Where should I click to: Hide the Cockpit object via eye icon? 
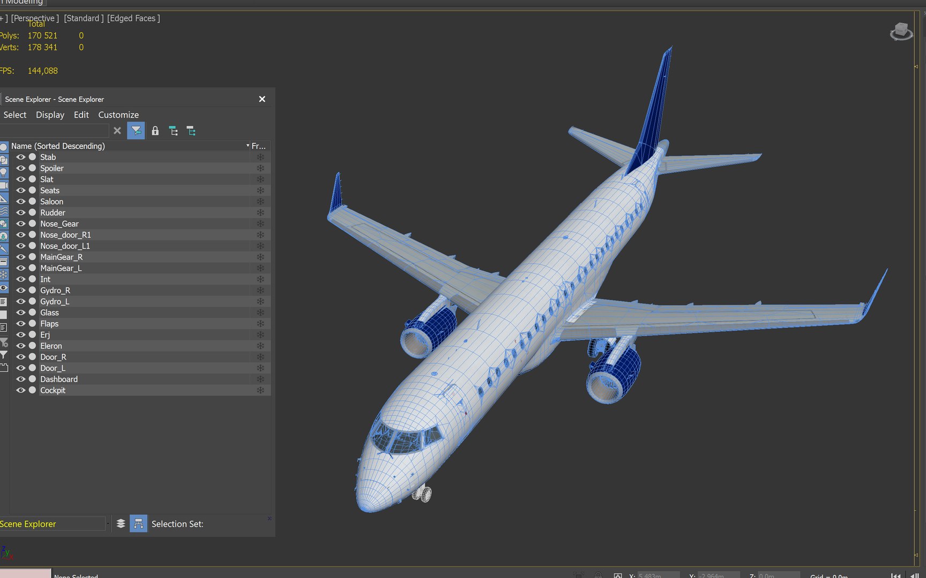pos(21,390)
